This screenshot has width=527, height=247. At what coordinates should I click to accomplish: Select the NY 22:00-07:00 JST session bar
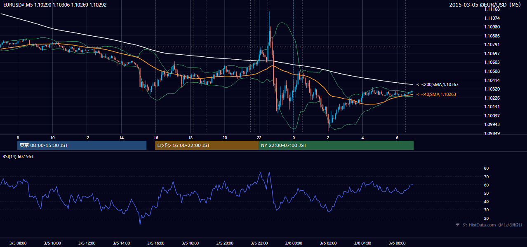click(x=336, y=145)
